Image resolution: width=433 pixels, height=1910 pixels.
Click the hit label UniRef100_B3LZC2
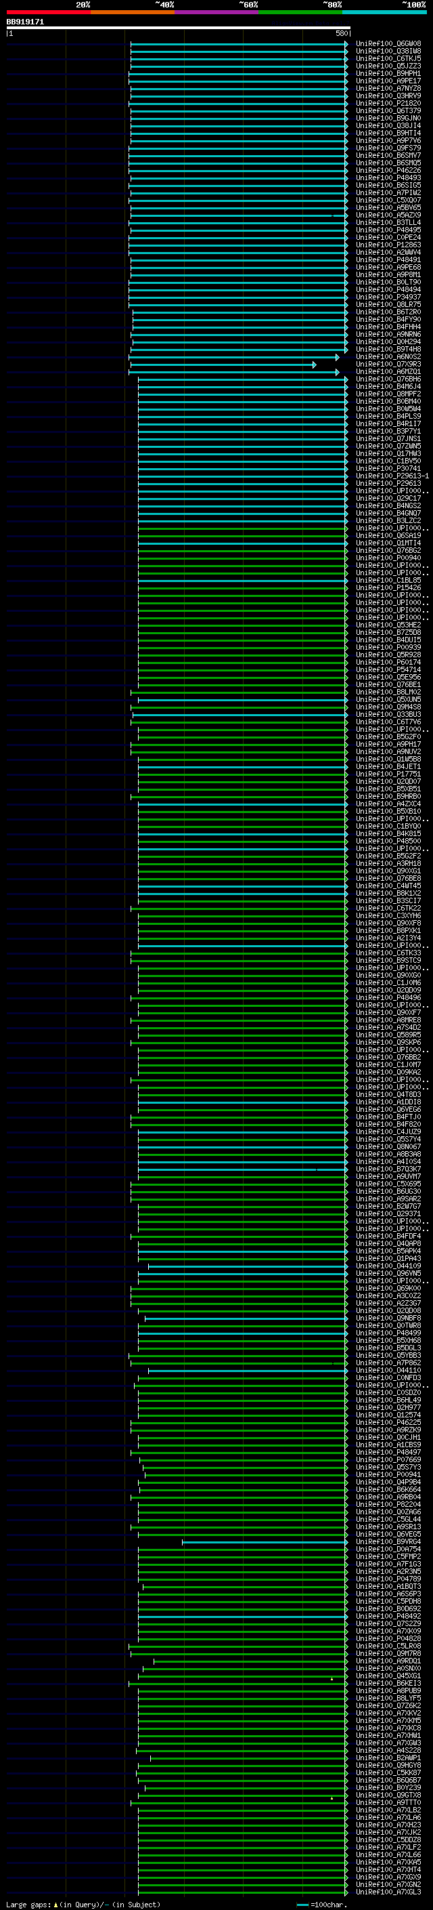coord(388,520)
